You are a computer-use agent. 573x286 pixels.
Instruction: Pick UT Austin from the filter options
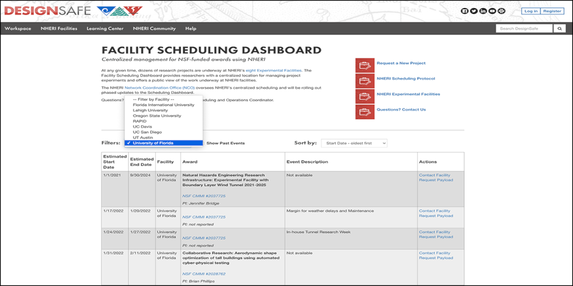tap(163, 137)
